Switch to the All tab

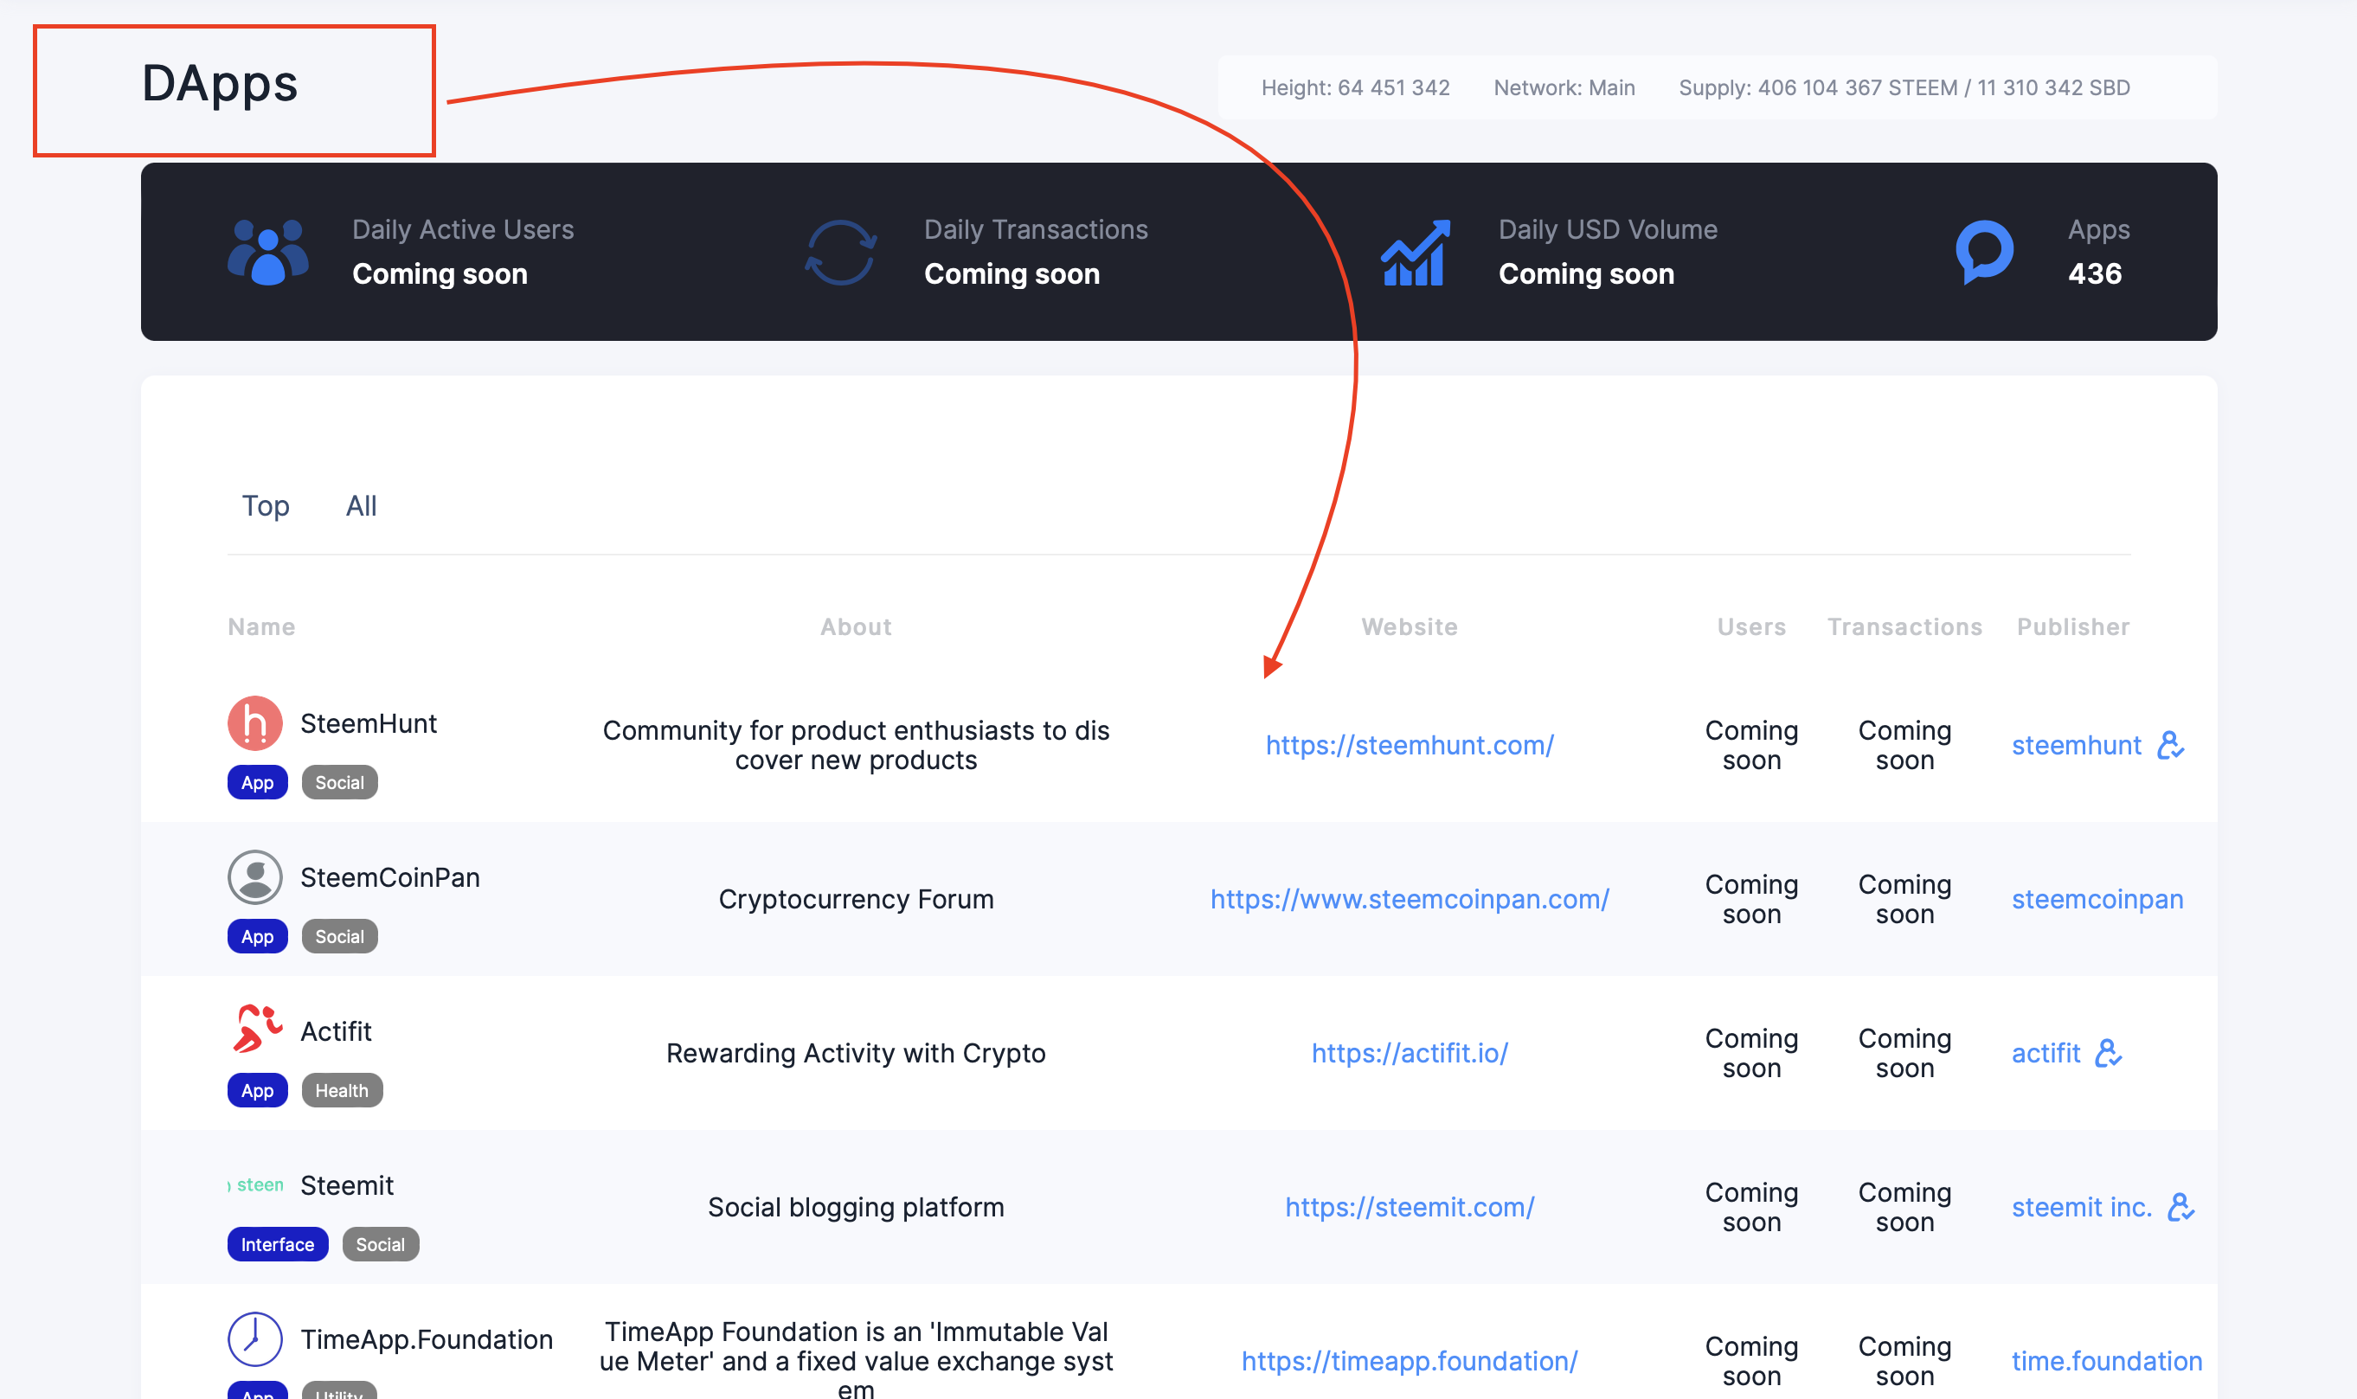[x=361, y=505]
